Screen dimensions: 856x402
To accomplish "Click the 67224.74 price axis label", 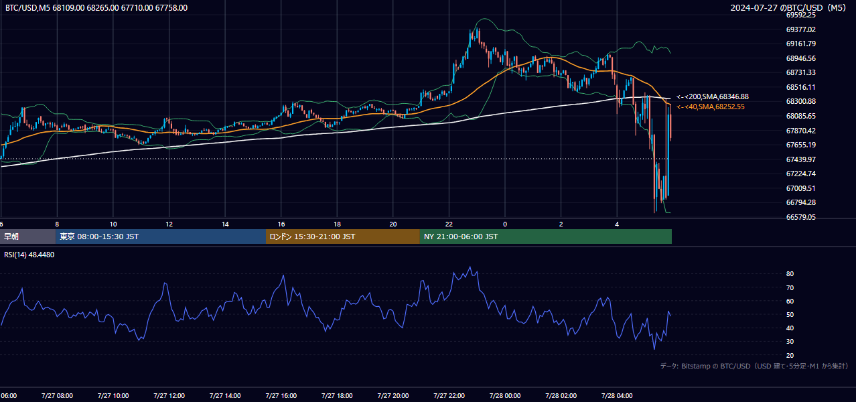I will click(x=800, y=174).
